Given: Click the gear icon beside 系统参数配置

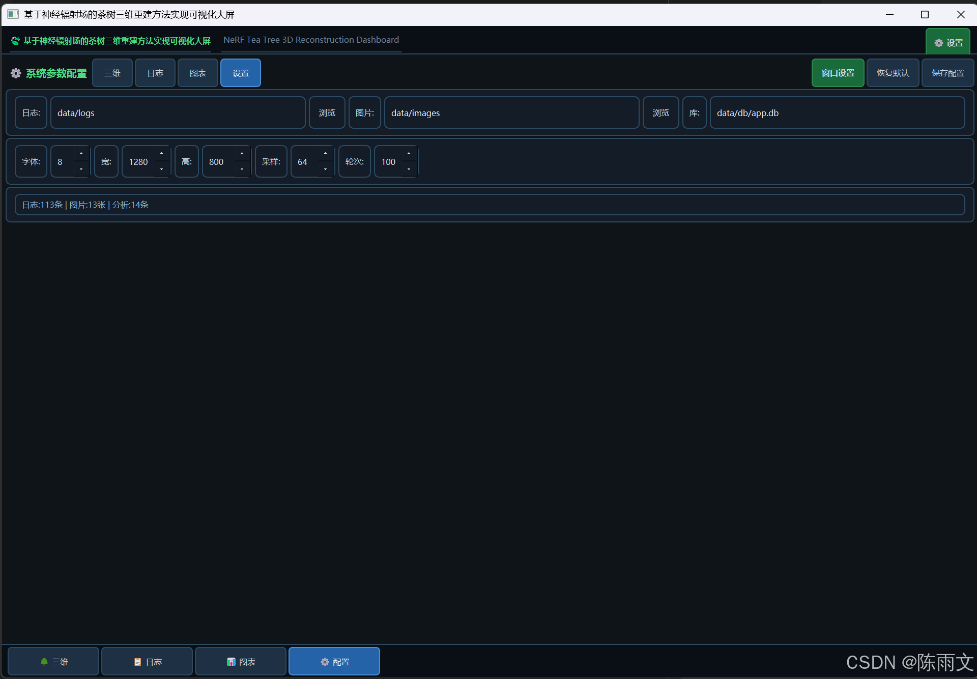Looking at the screenshot, I should pos(16,73).
